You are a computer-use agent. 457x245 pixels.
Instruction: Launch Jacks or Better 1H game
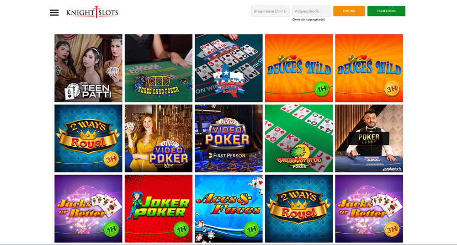[x=88, y=209]
